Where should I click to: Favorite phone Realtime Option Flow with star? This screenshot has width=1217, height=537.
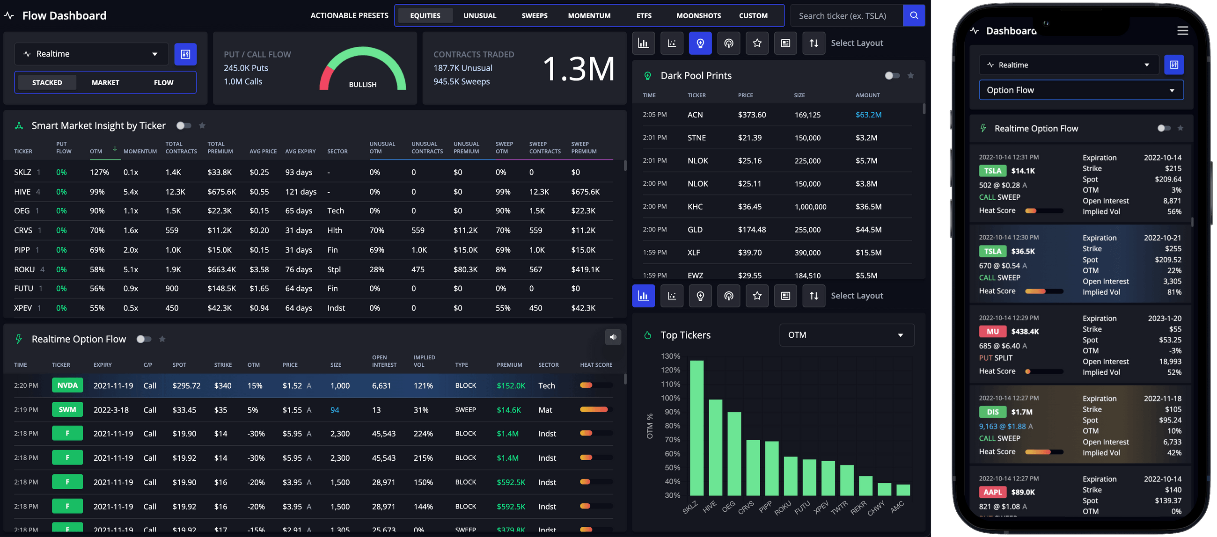click(x=1180, y=129)
